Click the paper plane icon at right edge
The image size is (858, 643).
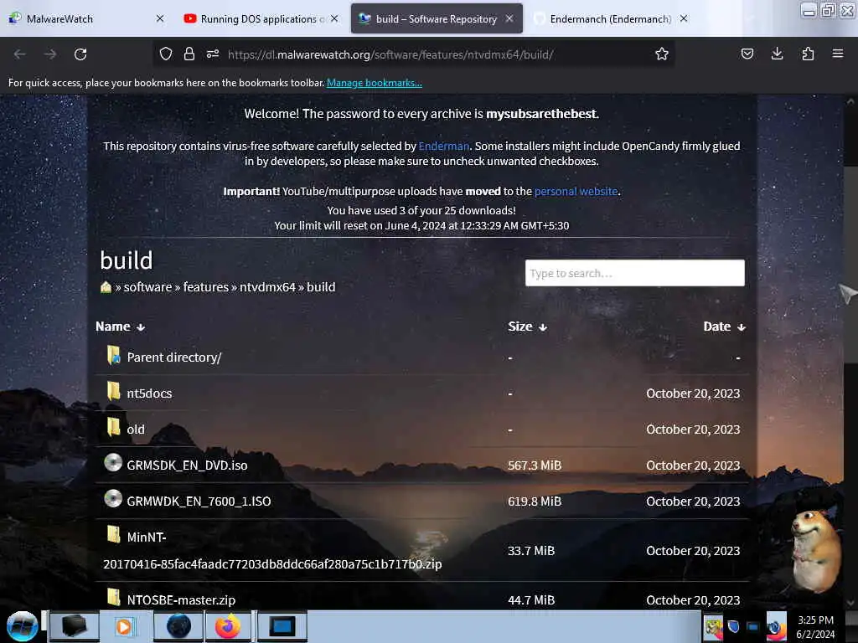click(847, 294)
